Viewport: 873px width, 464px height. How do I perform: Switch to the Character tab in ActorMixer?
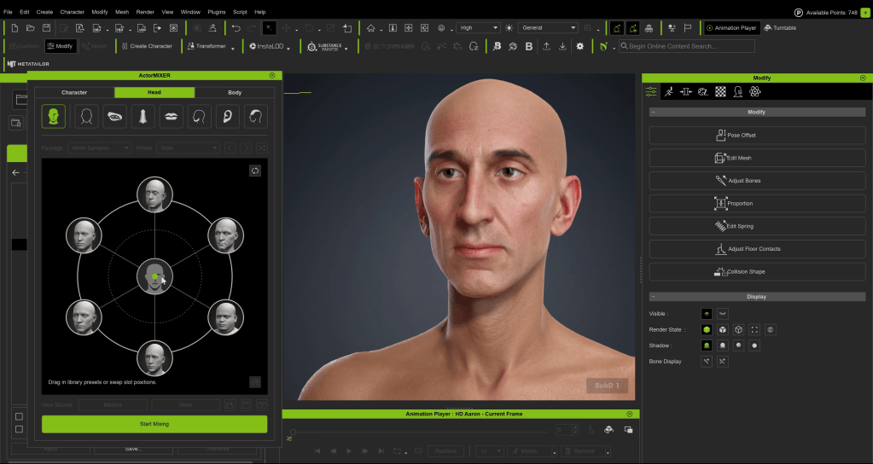coord(74,92)
